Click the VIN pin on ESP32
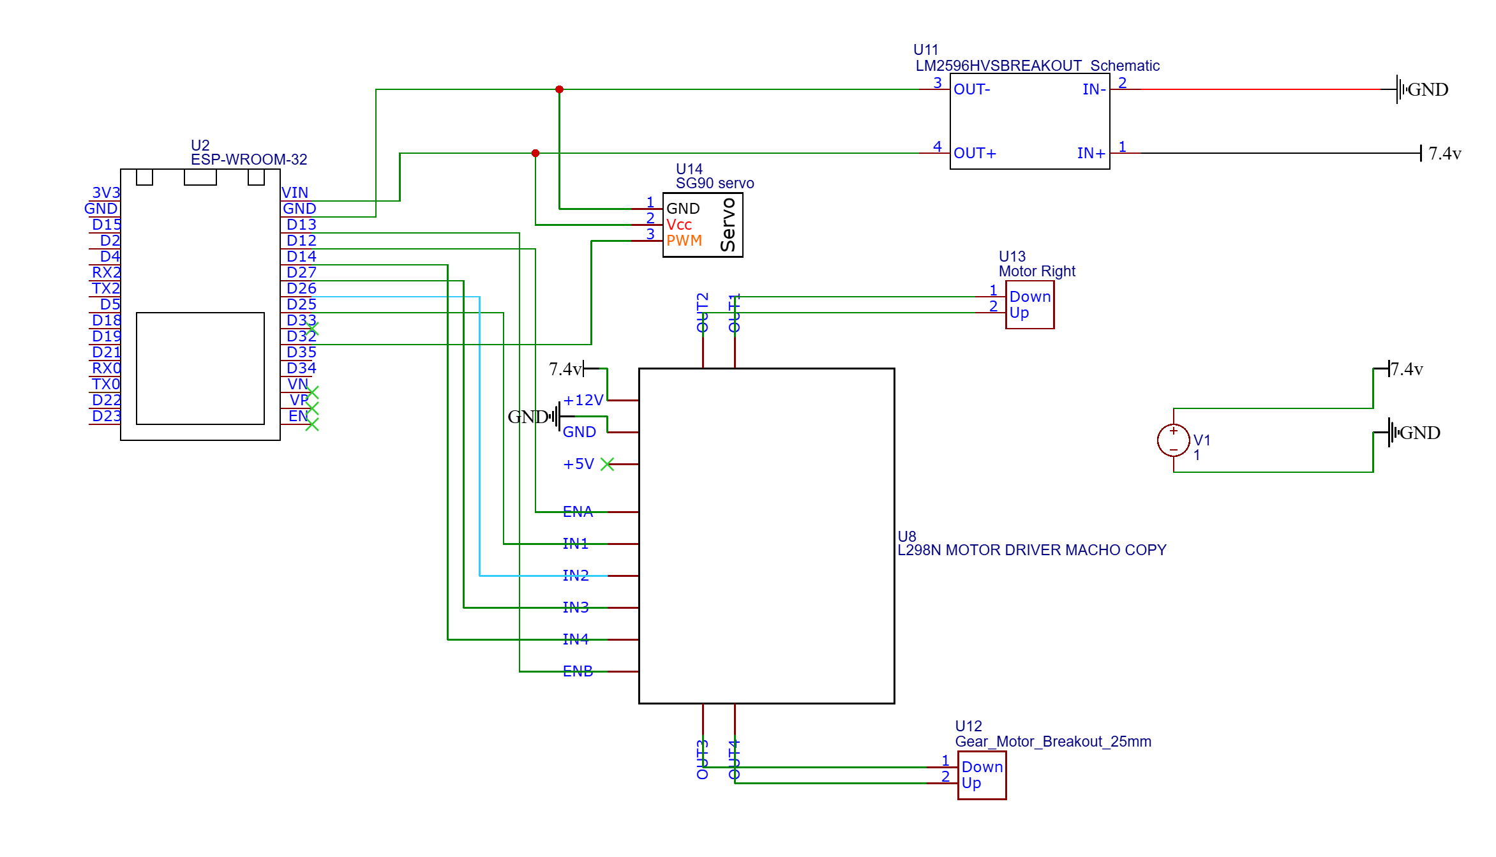Viewport: 1496px width, 857px height. pos(295,193)
